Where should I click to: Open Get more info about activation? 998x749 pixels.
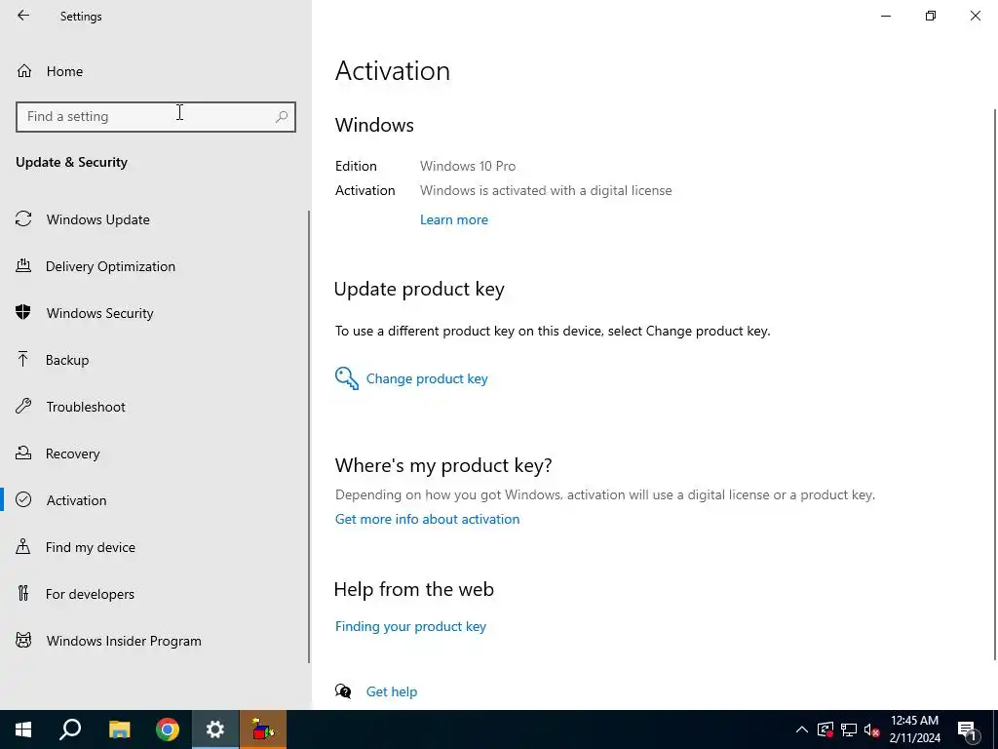pyautogui.click(x=427, y=519)
